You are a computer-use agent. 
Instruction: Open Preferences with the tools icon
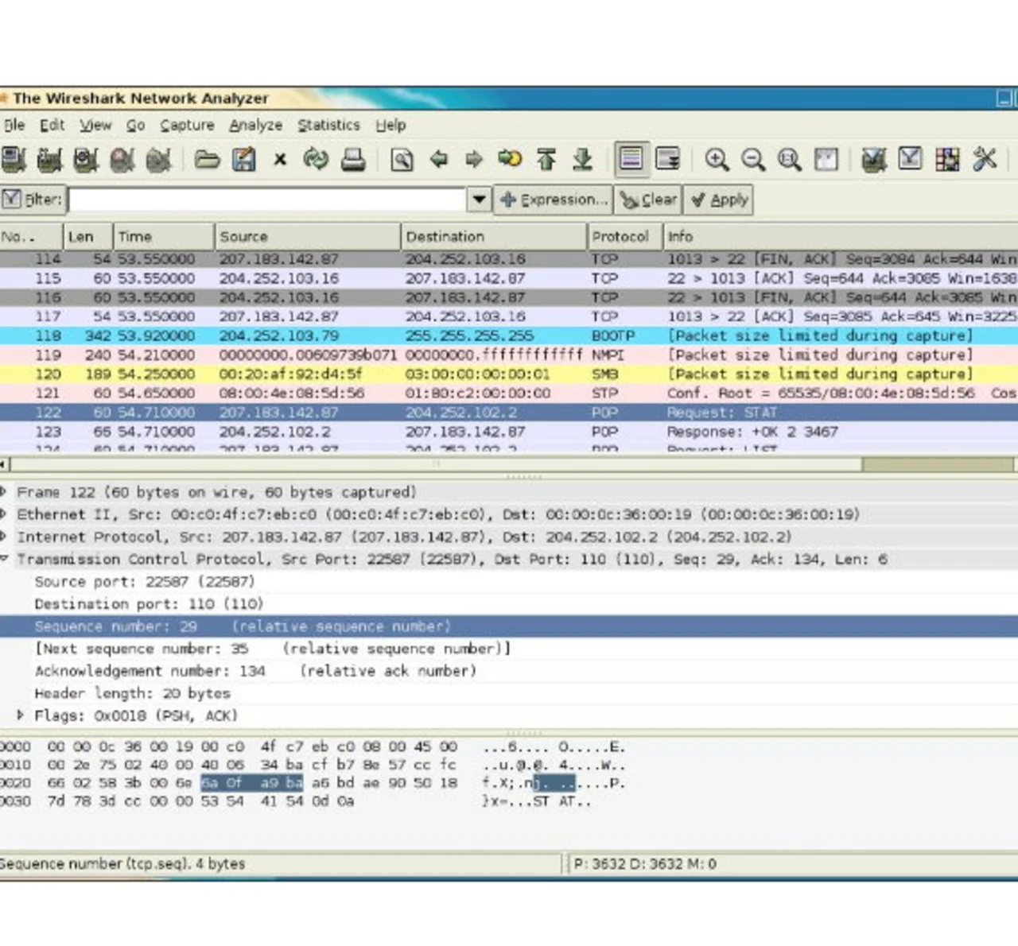pos(985,160)
